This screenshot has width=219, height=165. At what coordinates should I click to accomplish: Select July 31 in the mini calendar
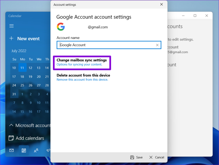[x=14, y=94]
